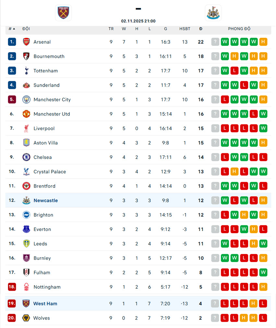The image size is (276, 328).
Task: Click the ĐỘI column header
Action: (26, 29)
